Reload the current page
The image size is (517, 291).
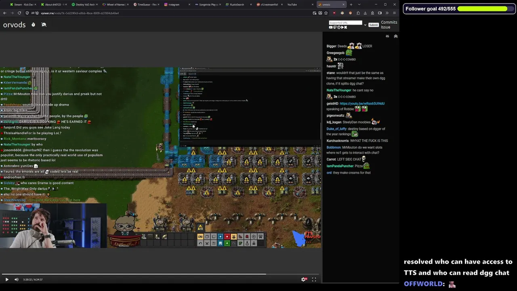(19, 13)
